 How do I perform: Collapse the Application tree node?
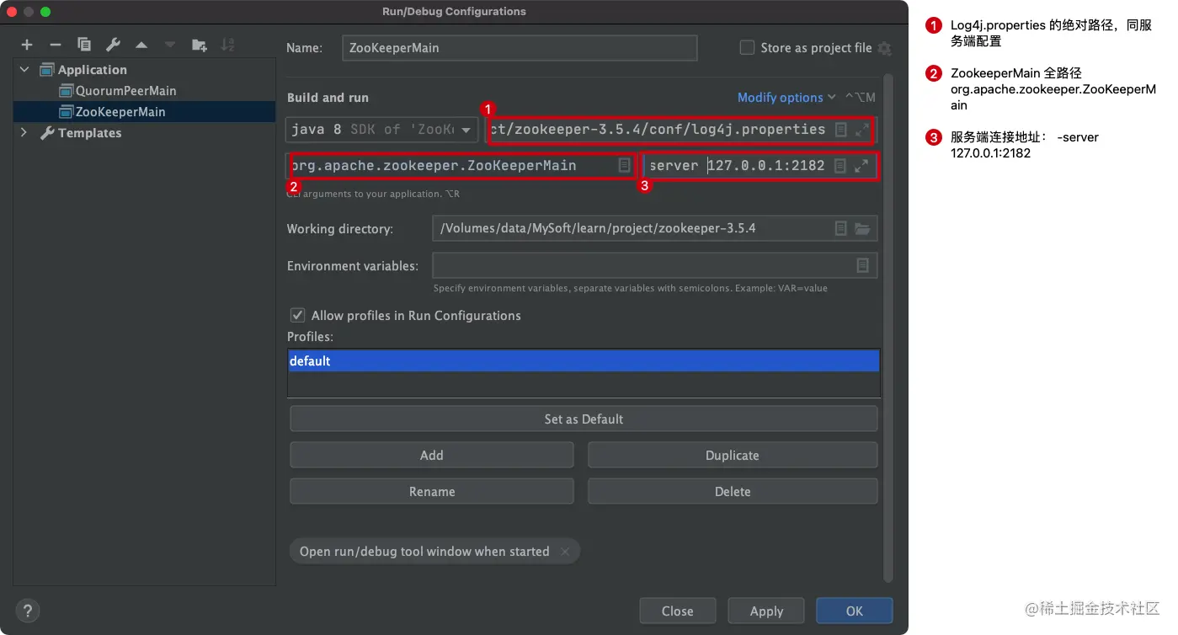tap(24, 70)
